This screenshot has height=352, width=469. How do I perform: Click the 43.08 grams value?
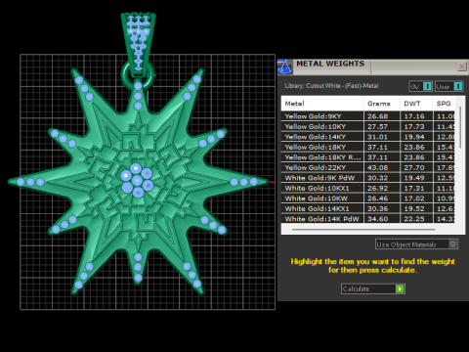377,167
